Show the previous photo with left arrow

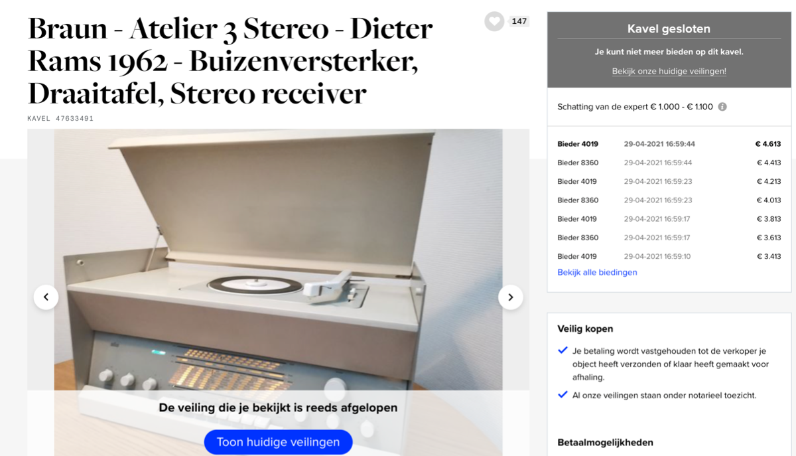(x=46, y=297)
